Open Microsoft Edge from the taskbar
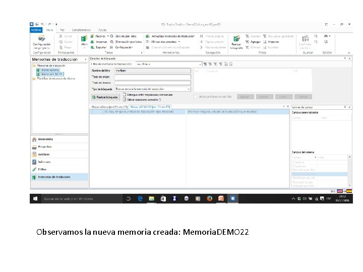This screenshot has height=272, width=363. (140, 198)
